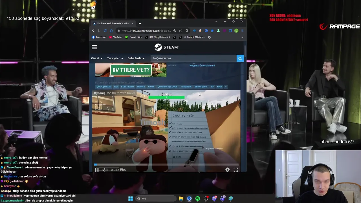Unmute the trailer audio
Image resolution: width=361 pixels, height=203 pixels.
(x=104, y=170)
